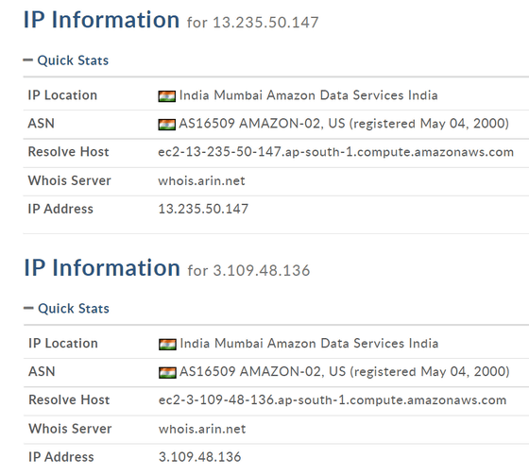
Task: Click 'Resolve Host' label in second table
Action: (x=69, y=399)
